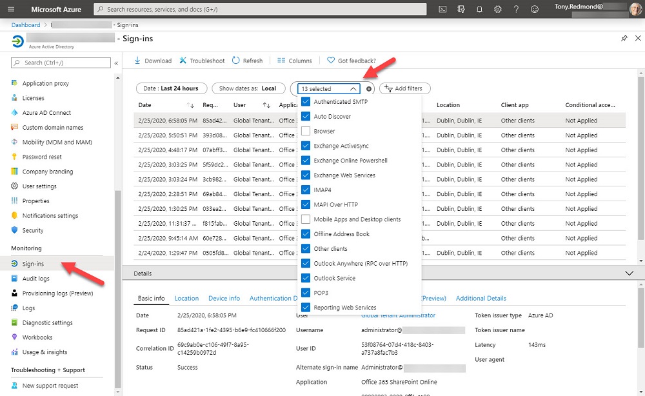Switch to the Device info tab
Viewport: 645px width, 396px height.
point(224,299)
